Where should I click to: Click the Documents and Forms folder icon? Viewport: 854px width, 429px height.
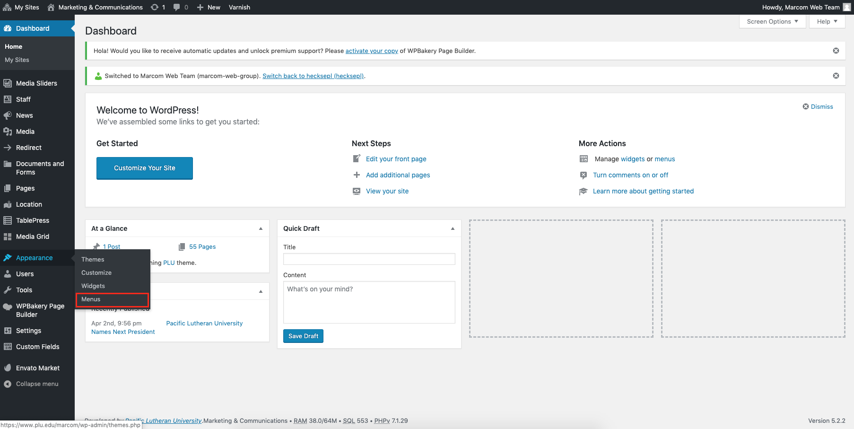click(8, 164)
